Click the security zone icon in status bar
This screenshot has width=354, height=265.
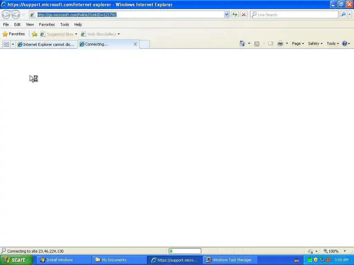pos(311,251)
